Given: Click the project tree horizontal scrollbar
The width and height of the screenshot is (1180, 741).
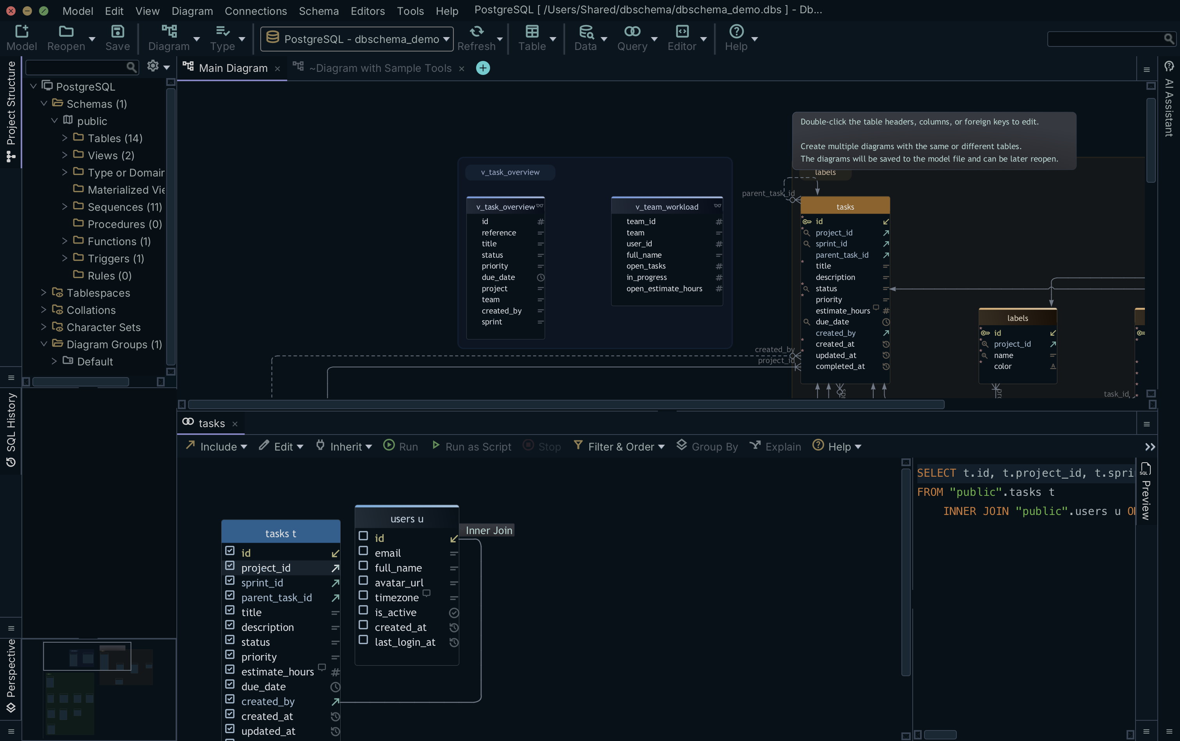Looking at the screenshot, I should click(81, 381).
